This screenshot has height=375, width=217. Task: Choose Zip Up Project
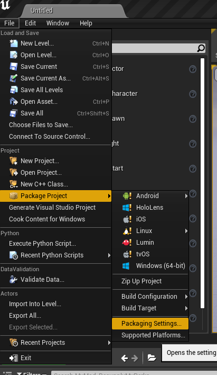(150, 281)
